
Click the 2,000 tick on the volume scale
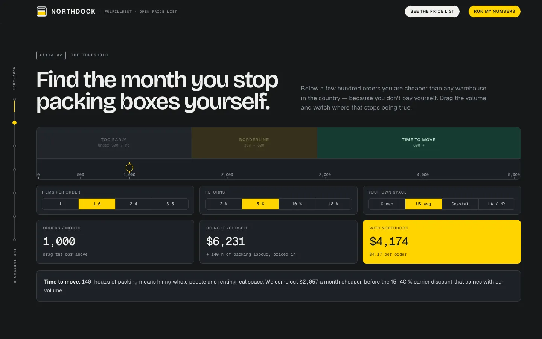point(227,175)
